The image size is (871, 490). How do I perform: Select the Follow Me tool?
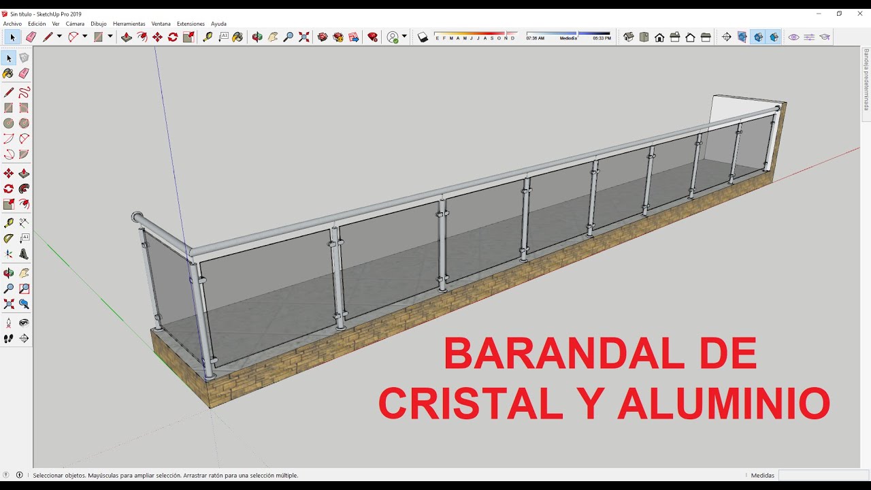click(x=24, y=189)
